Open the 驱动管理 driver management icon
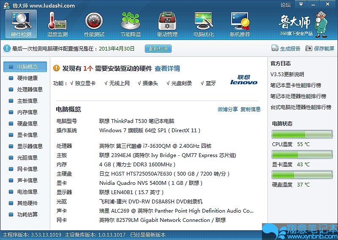Screen dimensions: 338x240 pyautogui.click(x=167, y=24)
